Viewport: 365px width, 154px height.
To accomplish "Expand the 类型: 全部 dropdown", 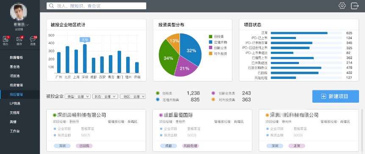I will [77, 96].
